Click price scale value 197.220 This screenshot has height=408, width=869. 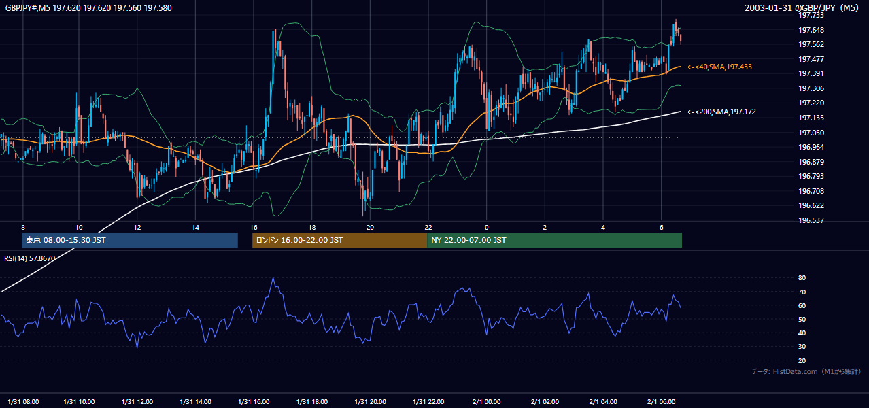tap(811, 103)
